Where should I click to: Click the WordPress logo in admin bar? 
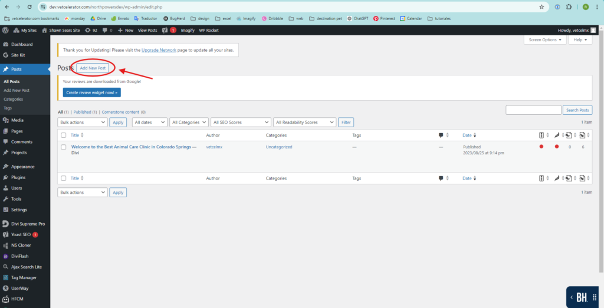5,30
